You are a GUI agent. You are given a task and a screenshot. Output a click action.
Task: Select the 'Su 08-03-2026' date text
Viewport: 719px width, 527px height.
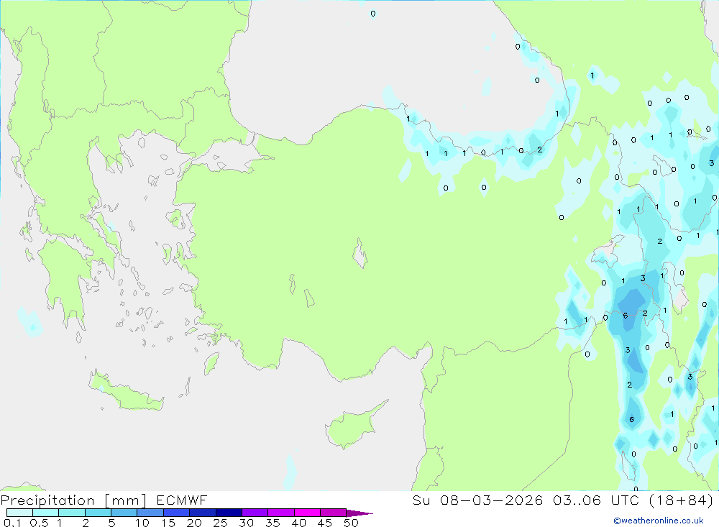(x=477, y=500)
